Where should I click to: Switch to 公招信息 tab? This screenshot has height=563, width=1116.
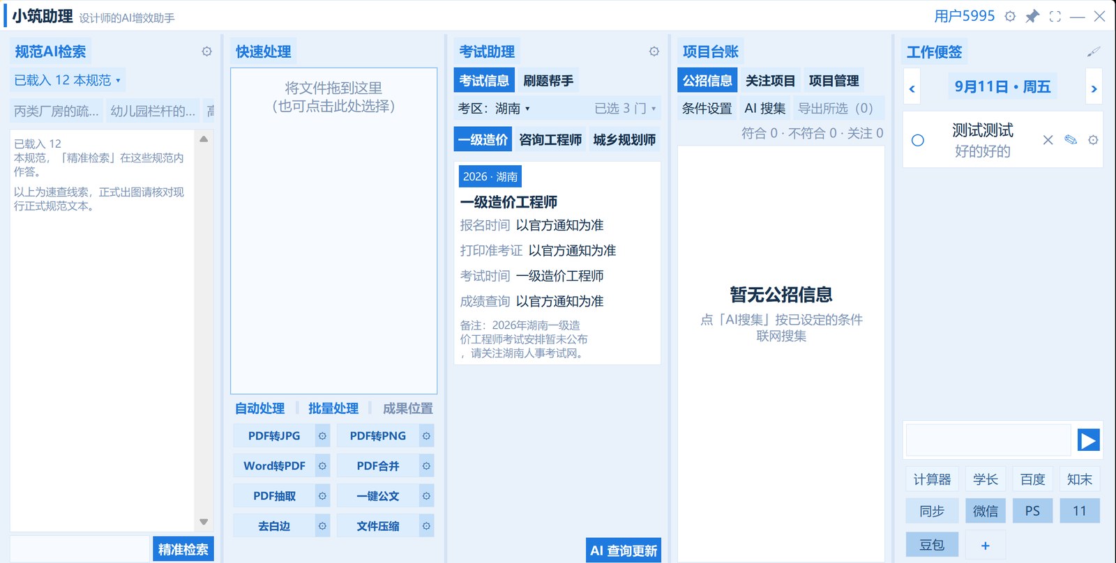tap(707, 81)
